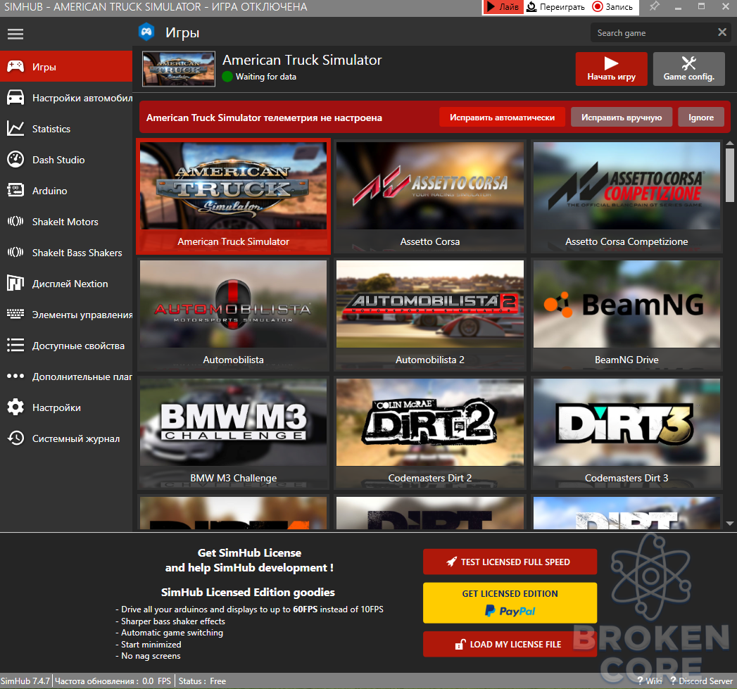Clear the Search game field with X
This screenshot has height=689, width=737.
tap(722, 32)
